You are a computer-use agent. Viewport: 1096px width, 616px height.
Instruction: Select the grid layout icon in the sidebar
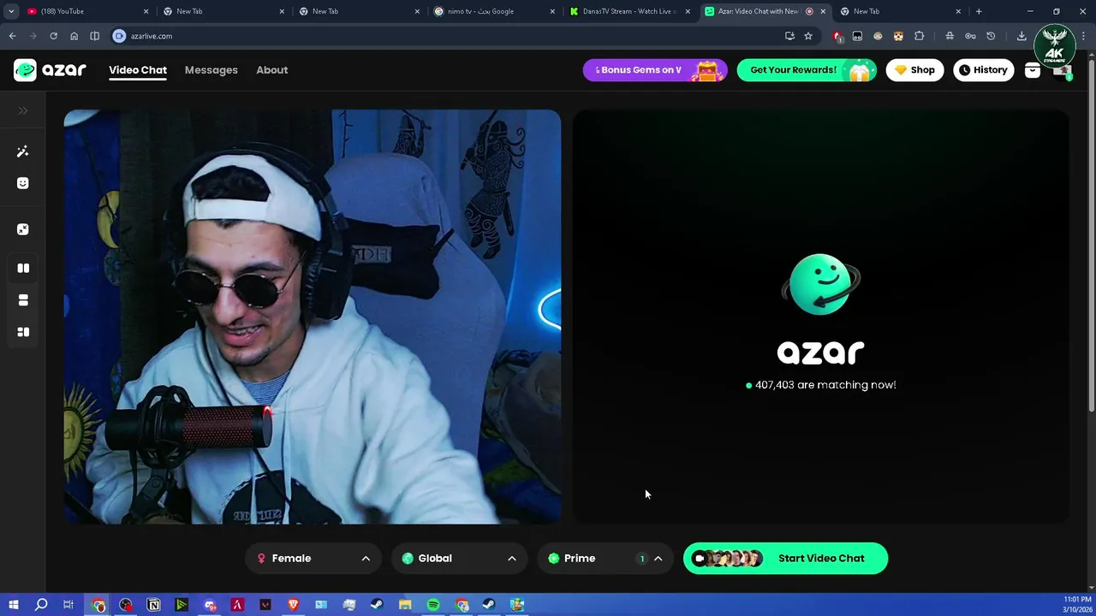point(23,332)
